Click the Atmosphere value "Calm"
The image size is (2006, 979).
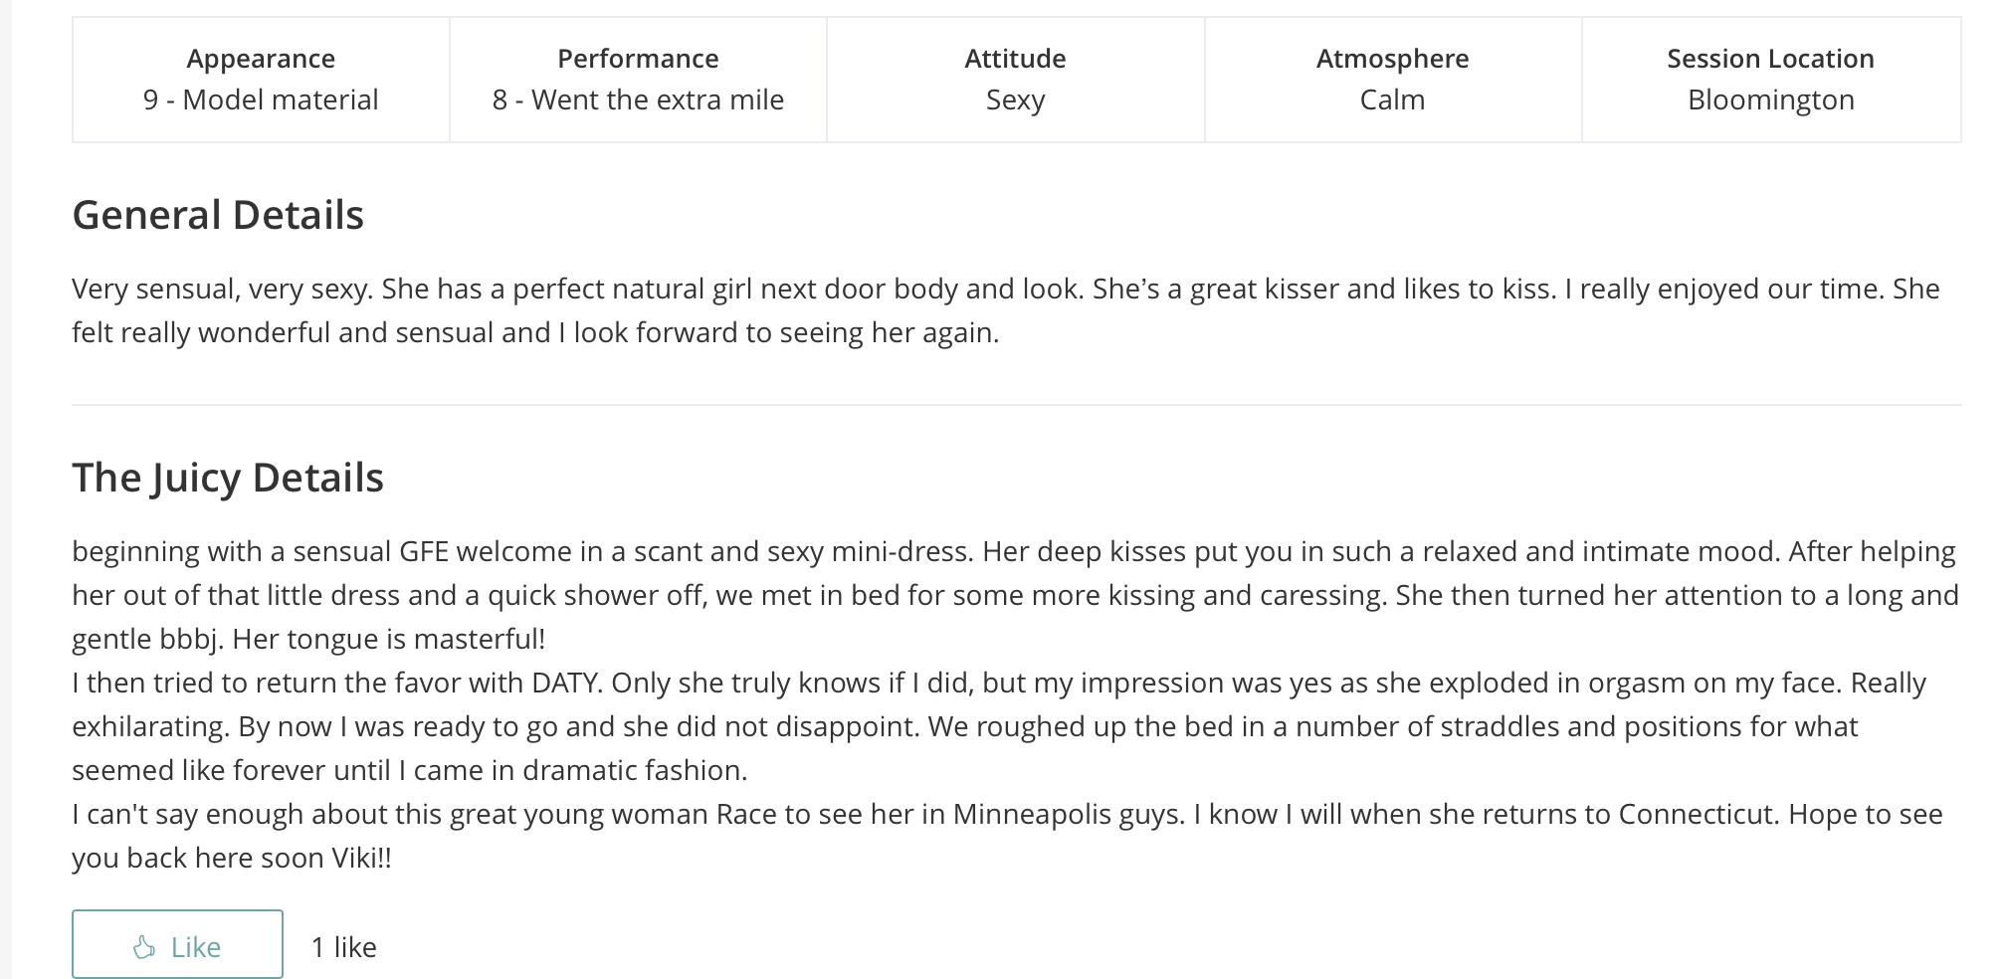[1392, 99]
